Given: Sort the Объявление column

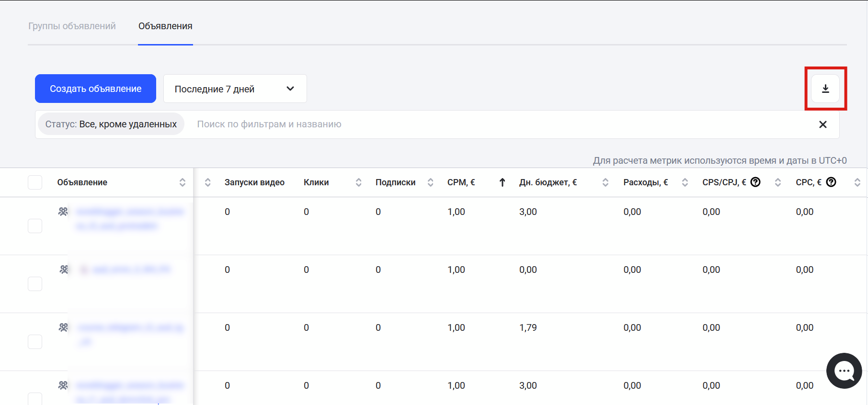Looking at the screenshot, I should 183,182.
